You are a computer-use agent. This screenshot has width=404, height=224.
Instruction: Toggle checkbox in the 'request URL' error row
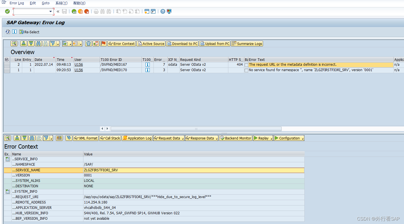point(246,65)
